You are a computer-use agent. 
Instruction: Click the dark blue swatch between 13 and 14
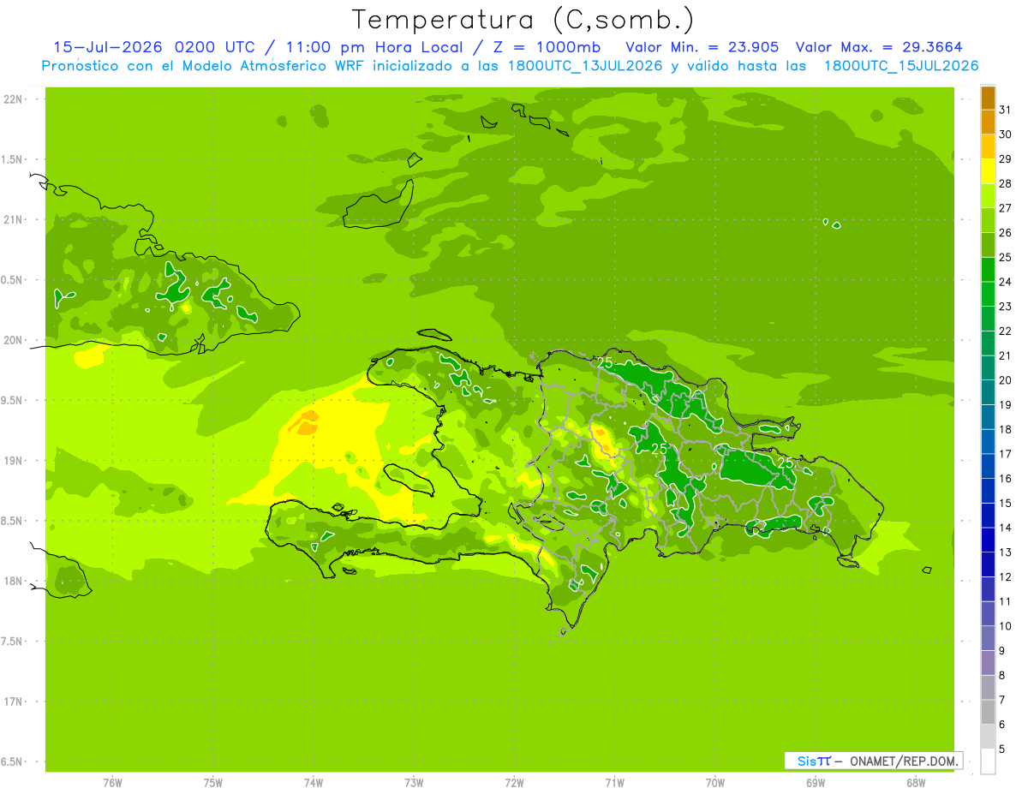pos(988,540)
